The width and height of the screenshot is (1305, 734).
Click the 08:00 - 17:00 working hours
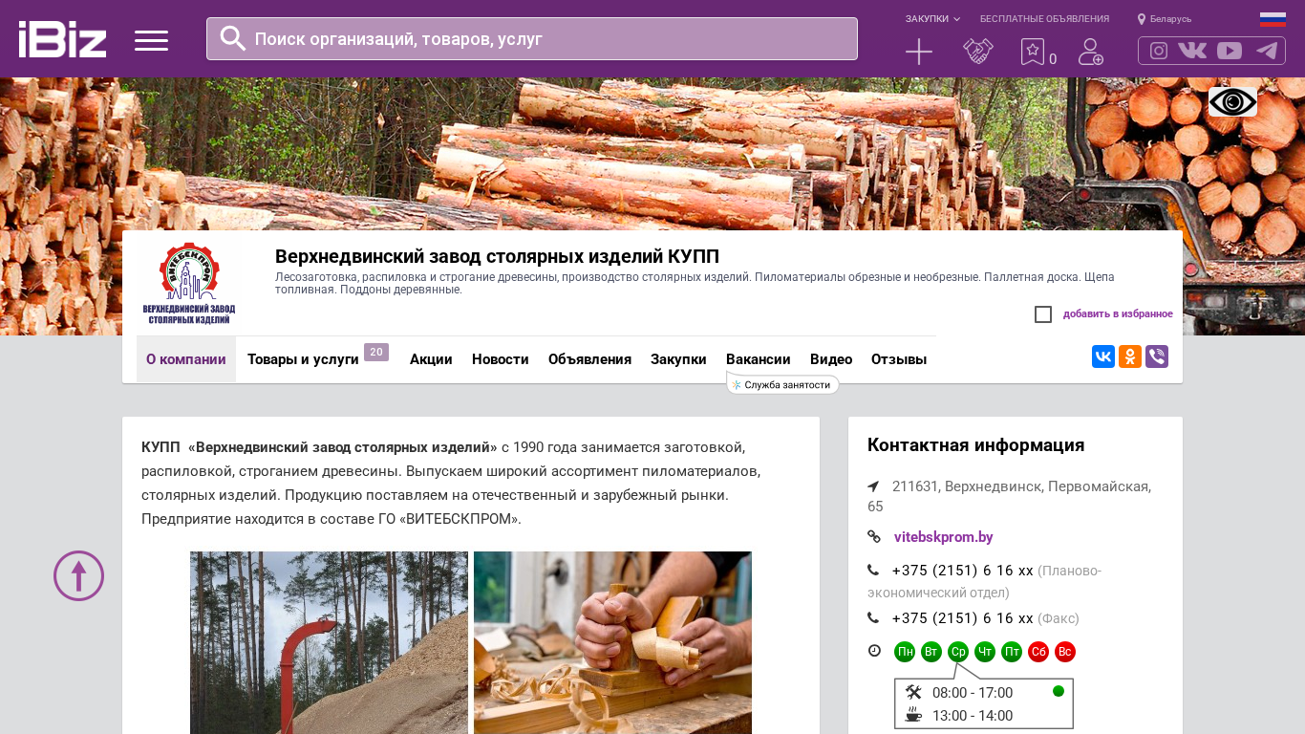tap(973, 693)
